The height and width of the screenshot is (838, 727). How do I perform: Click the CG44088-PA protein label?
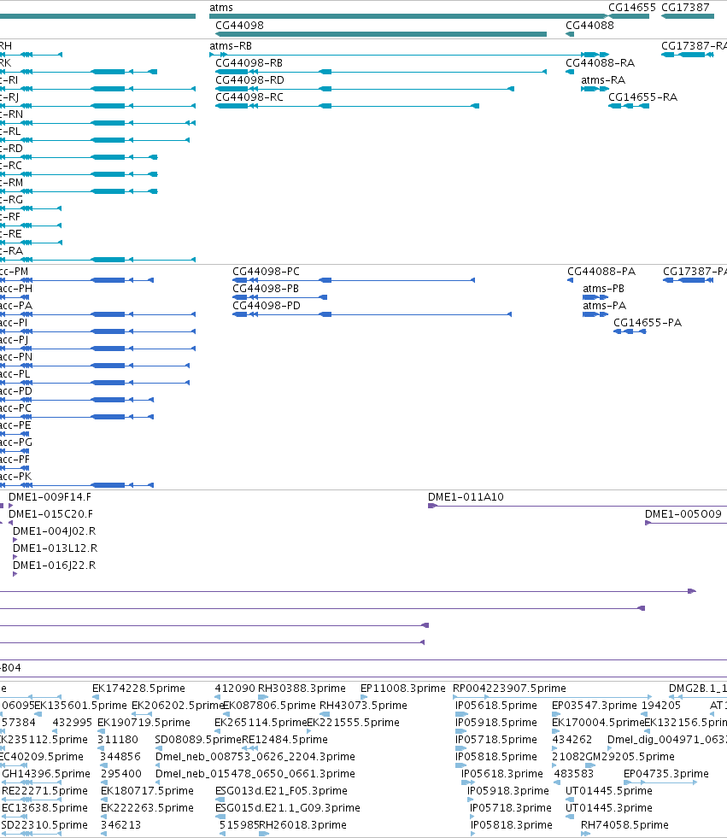601,272
